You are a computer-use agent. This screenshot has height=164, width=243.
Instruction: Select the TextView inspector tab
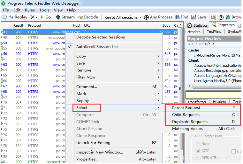pyautogui.click(x=214, y=31)
